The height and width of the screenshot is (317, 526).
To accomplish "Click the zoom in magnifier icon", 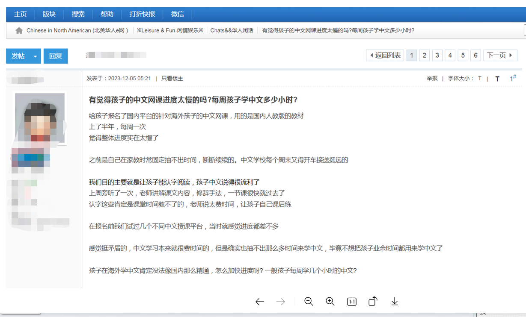I will (x=330, y=302).
